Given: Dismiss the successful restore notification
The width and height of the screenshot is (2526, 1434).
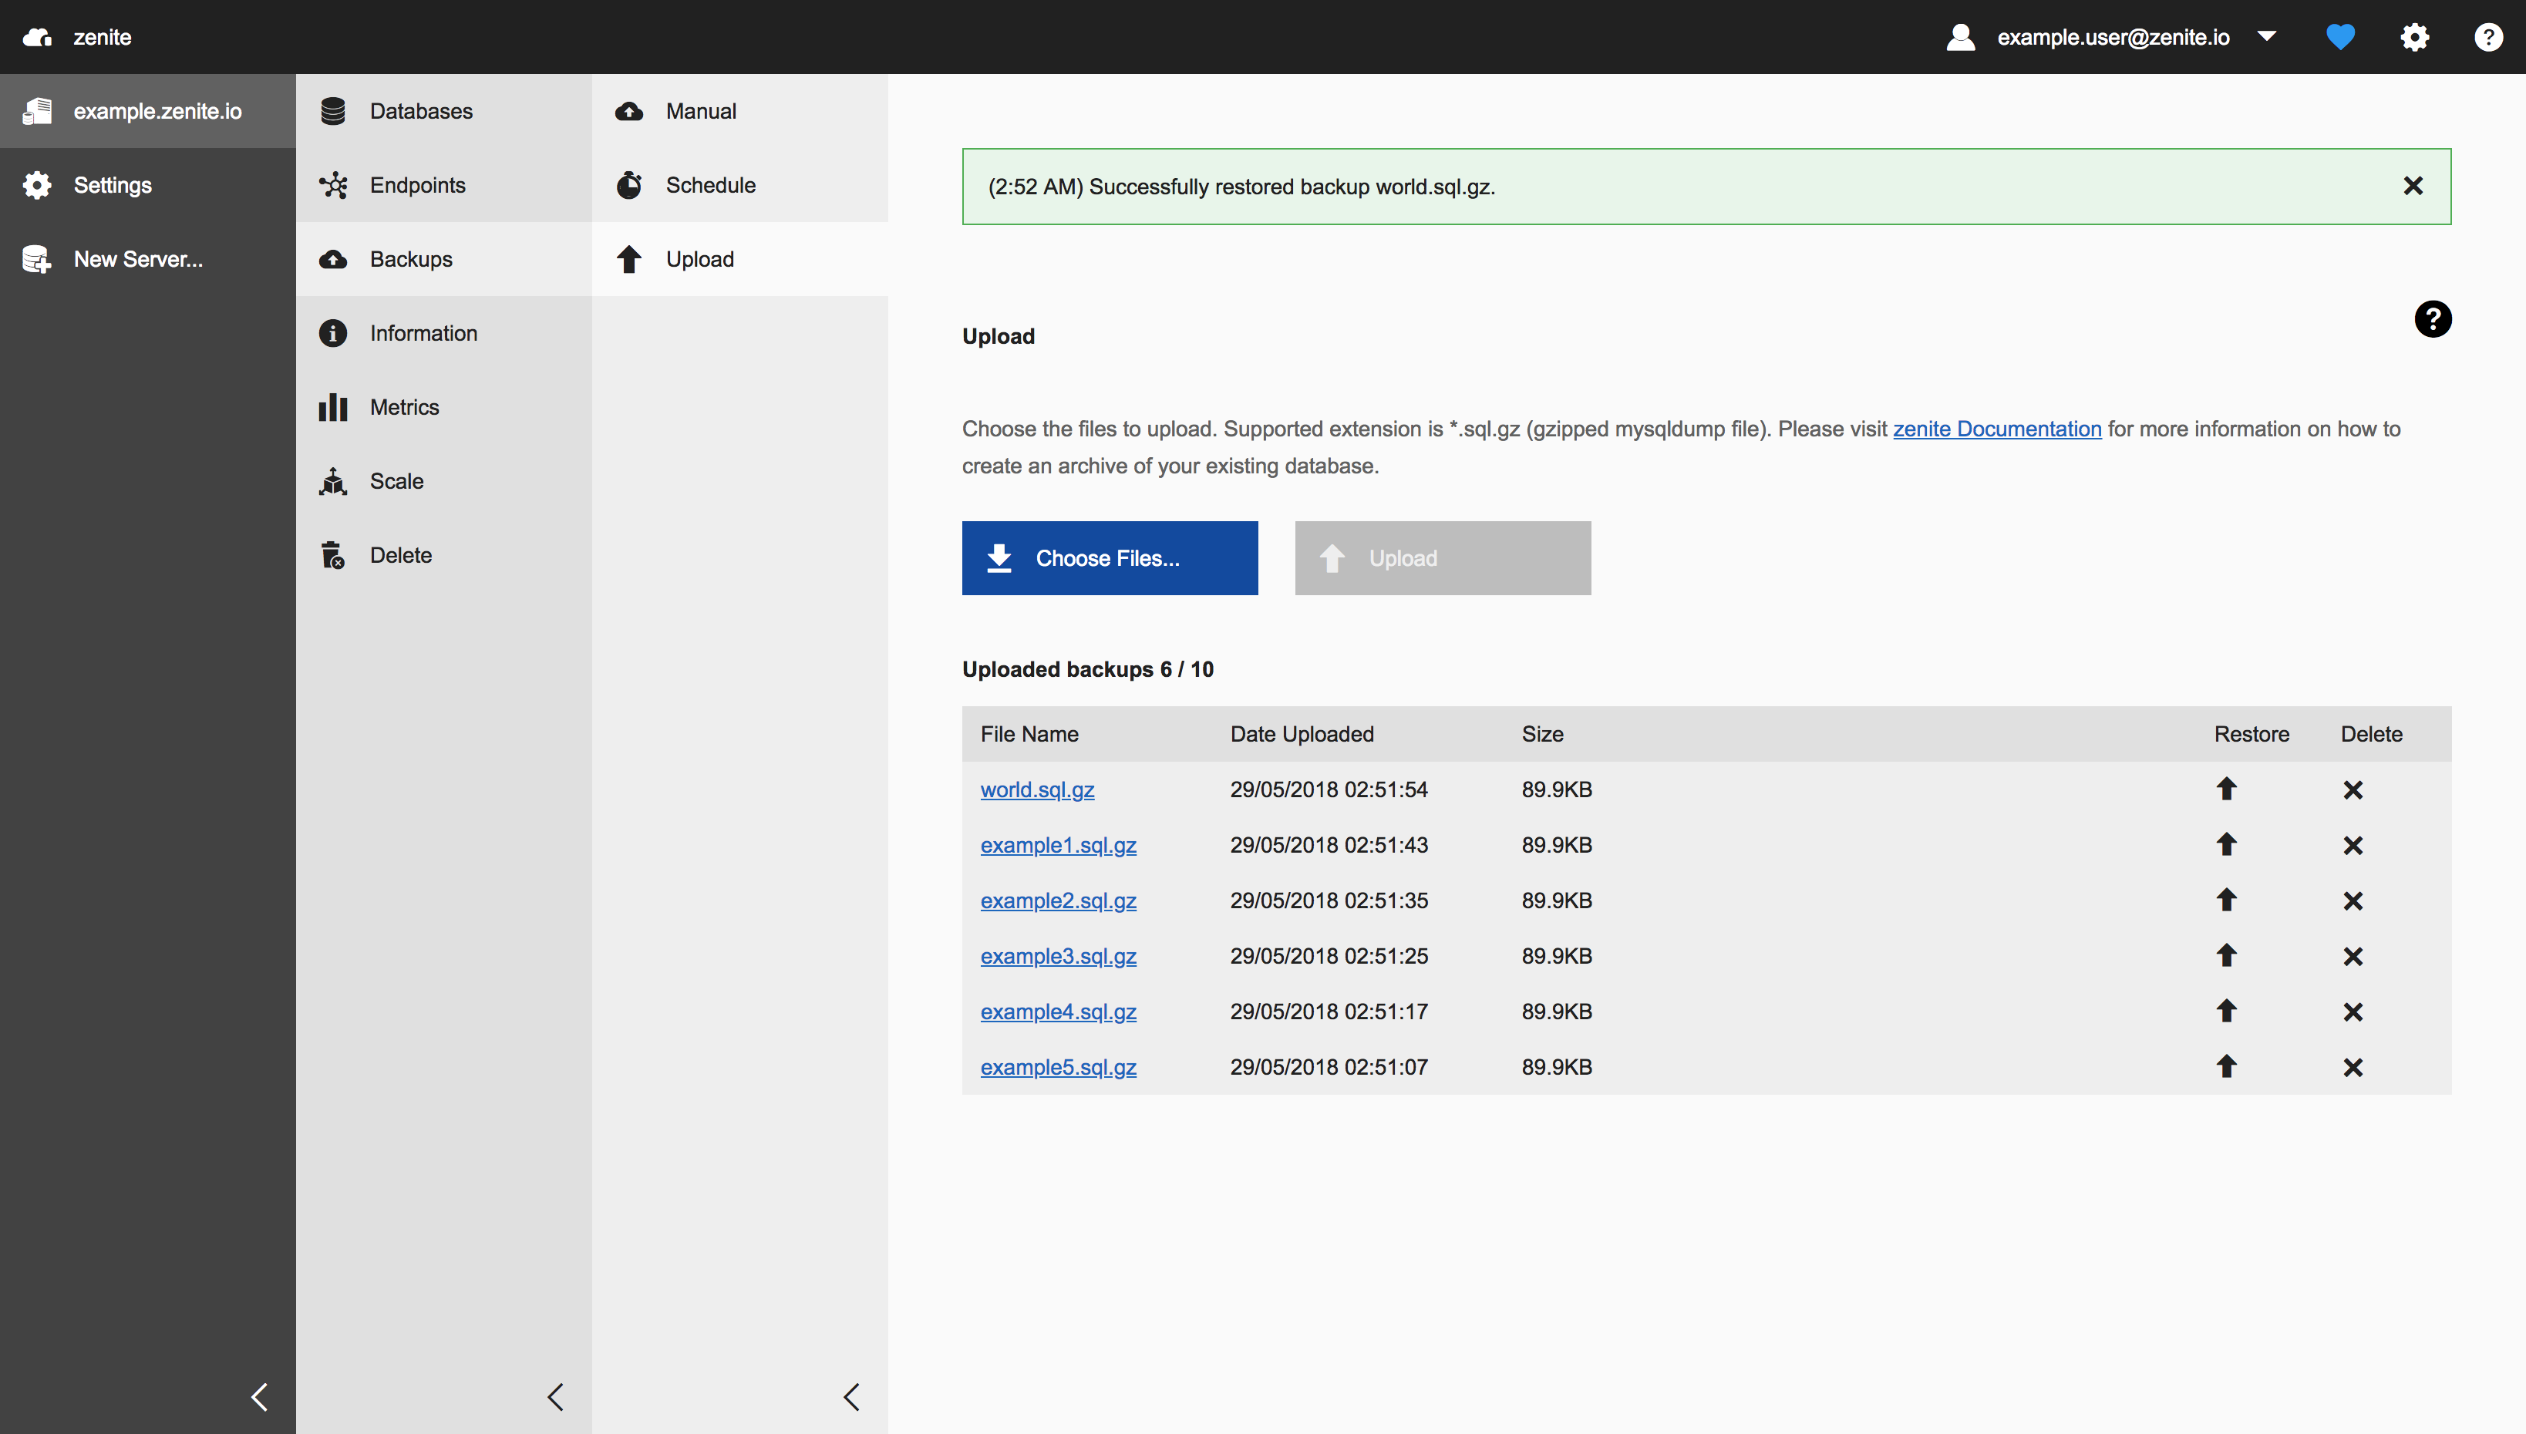Looking at the screenshot, I should pos(2412,186).
